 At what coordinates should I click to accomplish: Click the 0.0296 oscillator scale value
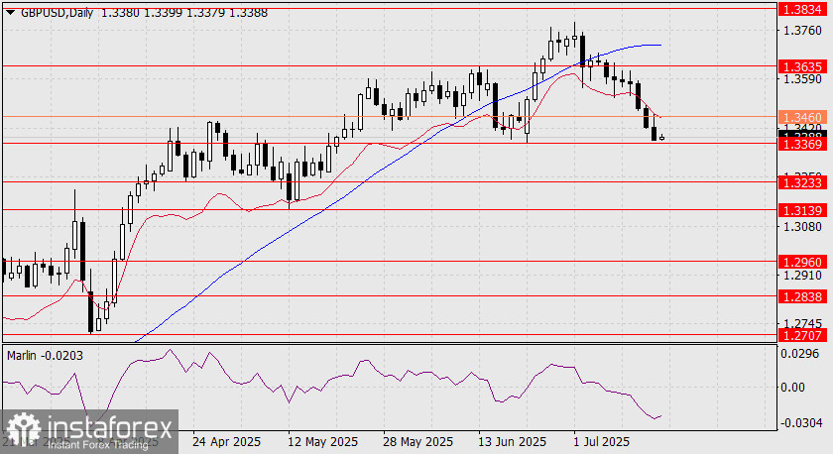pyautogui.click(x=800, y=354)
